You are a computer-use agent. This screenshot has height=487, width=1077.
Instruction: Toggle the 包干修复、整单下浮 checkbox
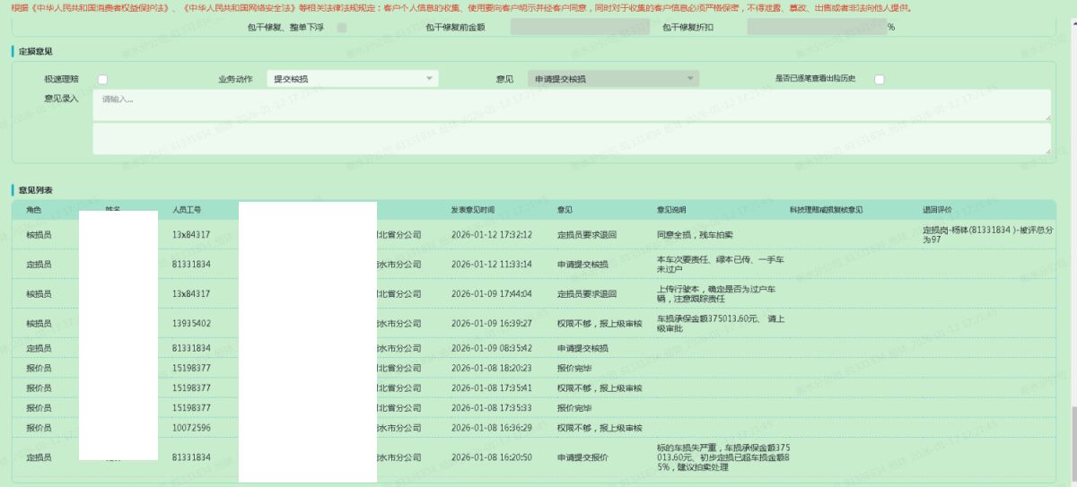point(342,28)
